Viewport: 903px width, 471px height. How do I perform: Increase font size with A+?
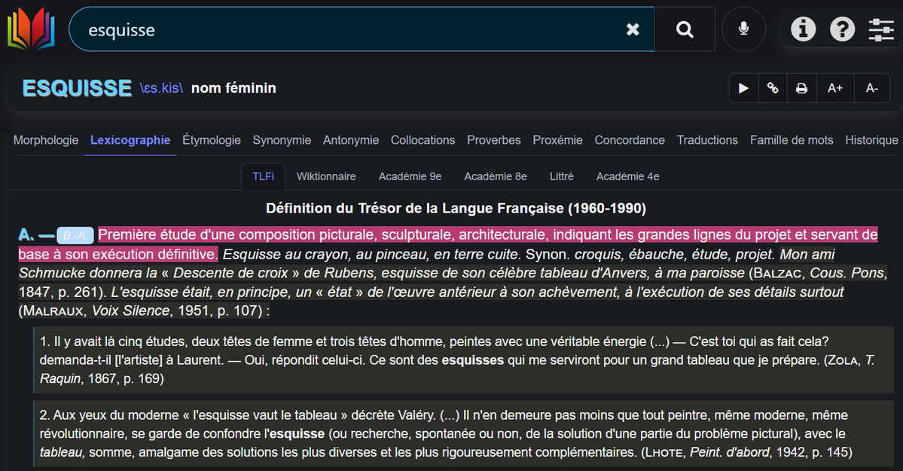[835, 88]
